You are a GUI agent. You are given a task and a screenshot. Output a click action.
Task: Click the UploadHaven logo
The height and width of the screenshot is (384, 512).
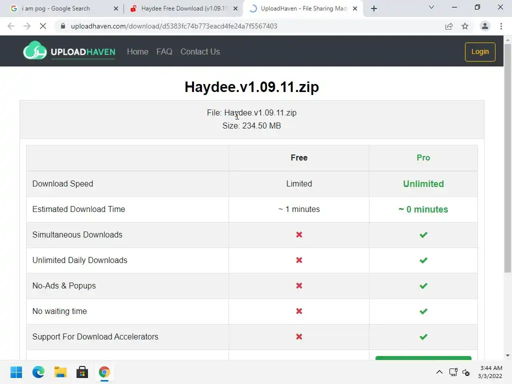pyautogui.click(x=69, y=51)
